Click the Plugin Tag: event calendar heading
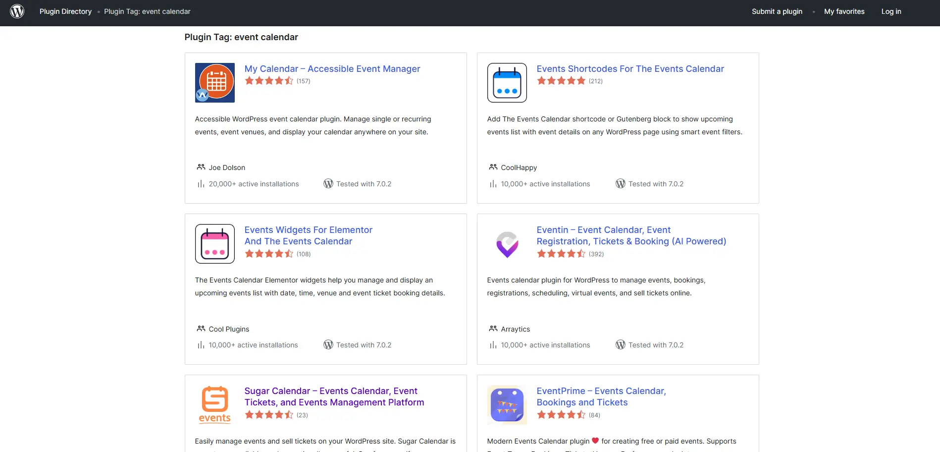This screenshot has height=452, width=940. 241,37
